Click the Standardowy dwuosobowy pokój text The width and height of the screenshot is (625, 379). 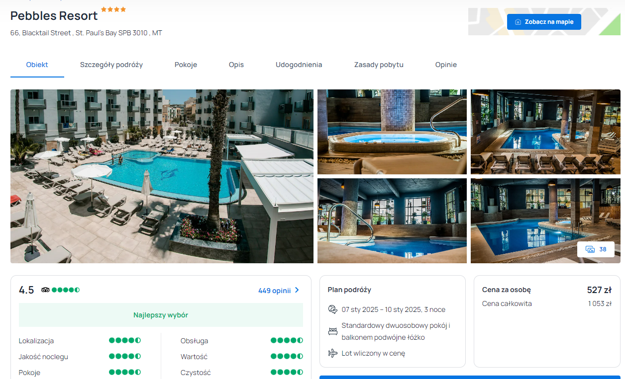click(x=396, y=331)
